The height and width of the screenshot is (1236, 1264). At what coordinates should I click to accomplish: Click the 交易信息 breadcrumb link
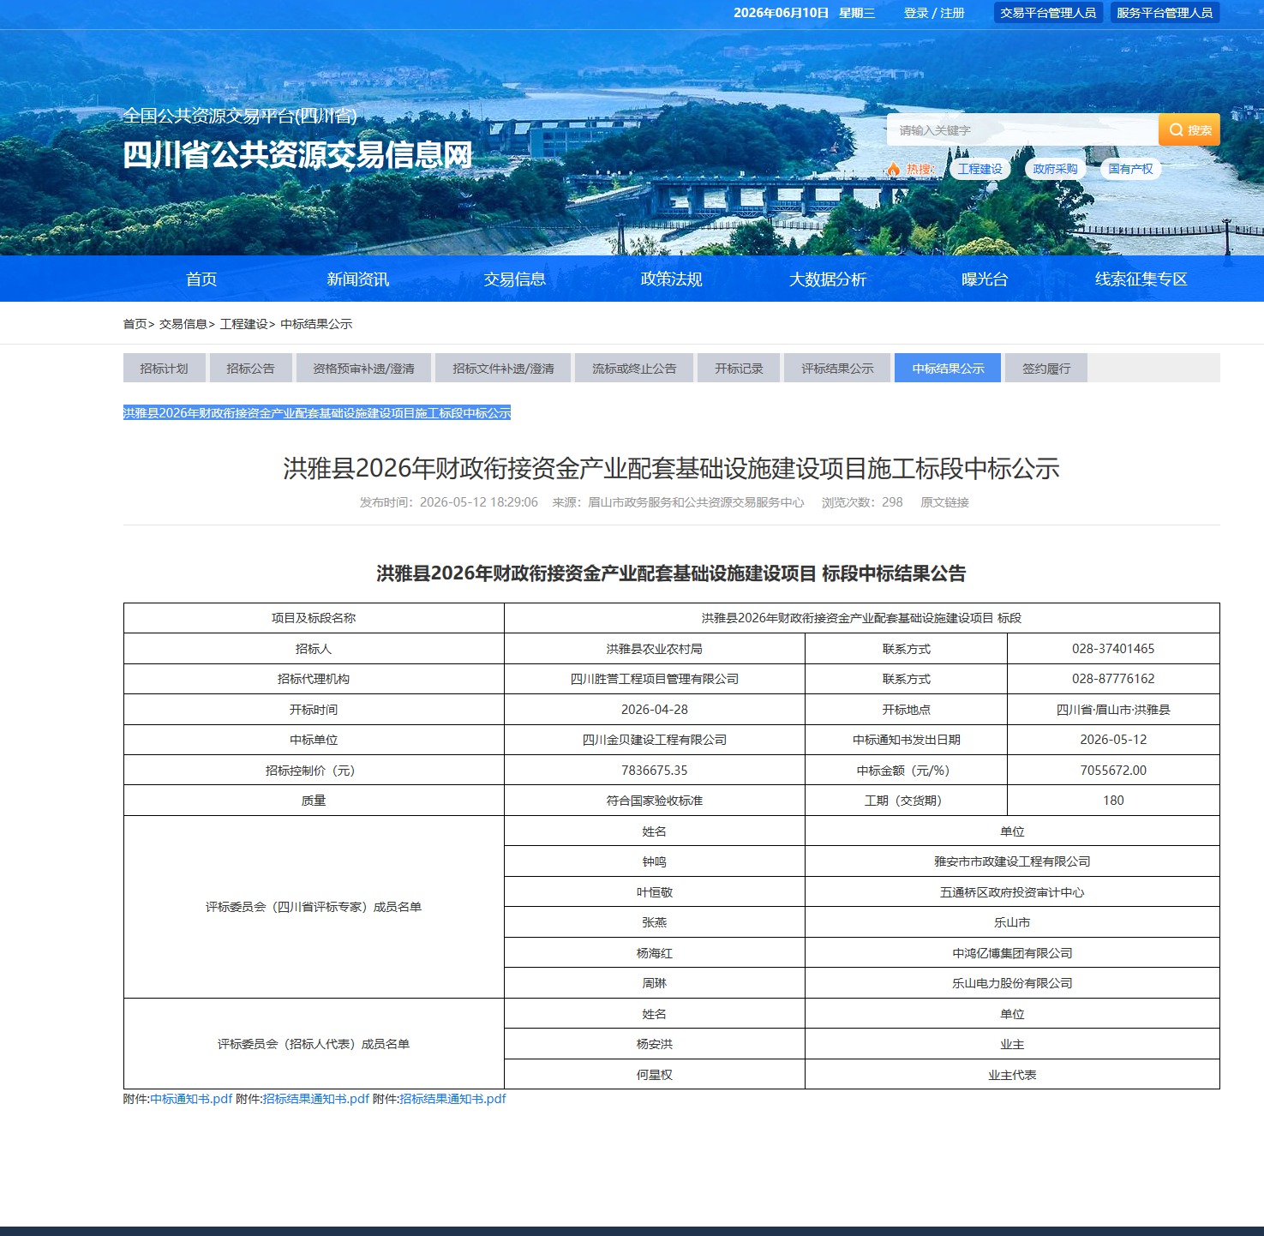183,324
